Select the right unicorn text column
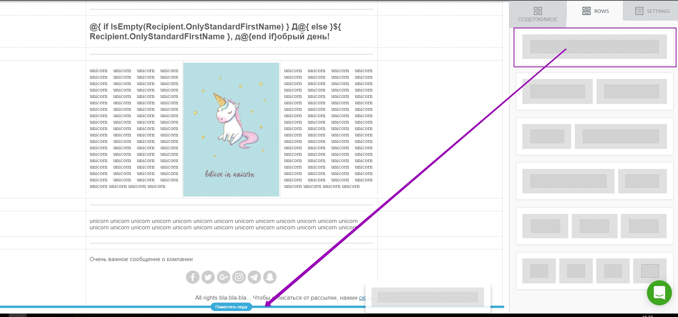This screenshot has height=317, width=678. [328, 128]
